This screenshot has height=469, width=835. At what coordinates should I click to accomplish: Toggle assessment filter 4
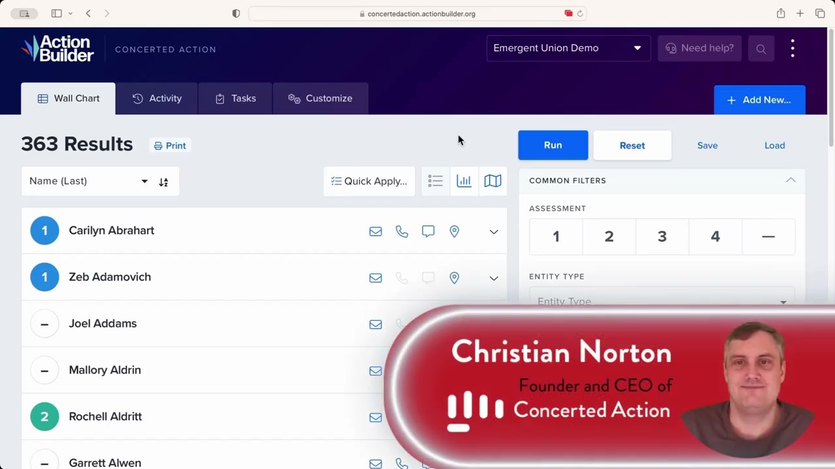(x=716, y=237)
